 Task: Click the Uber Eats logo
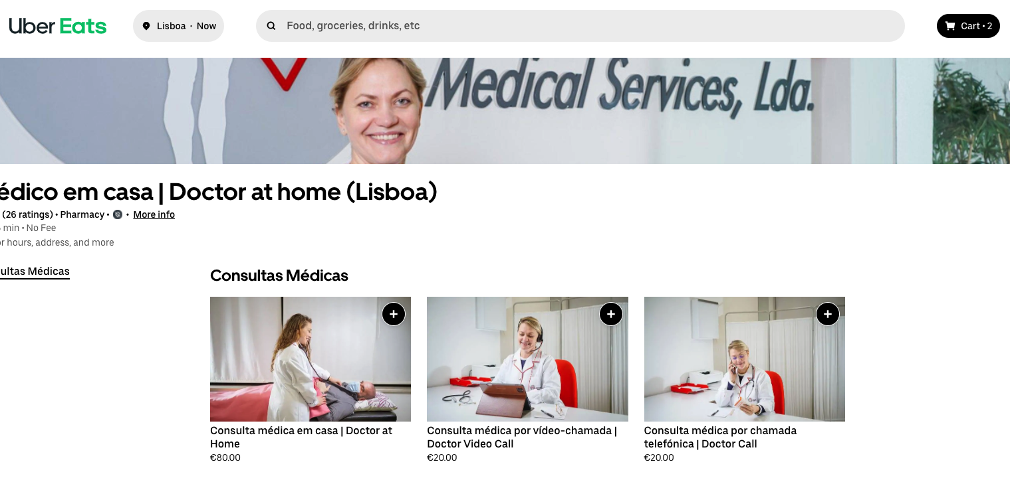58,26
